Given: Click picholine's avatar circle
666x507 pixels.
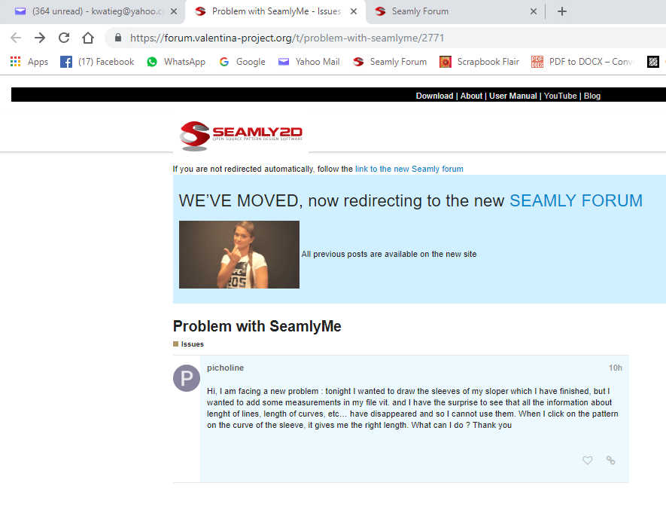Looking at the screenshot, I should 187,378.
